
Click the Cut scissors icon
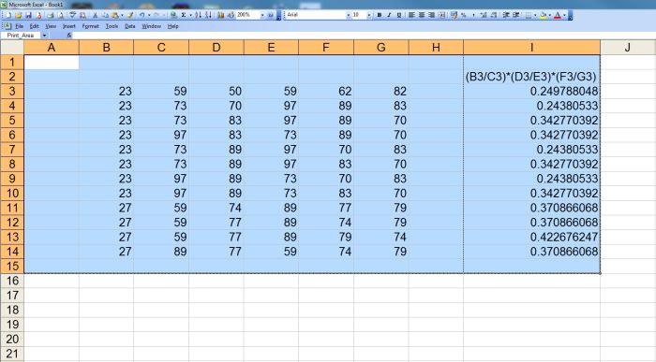click(x=95, y=15)
